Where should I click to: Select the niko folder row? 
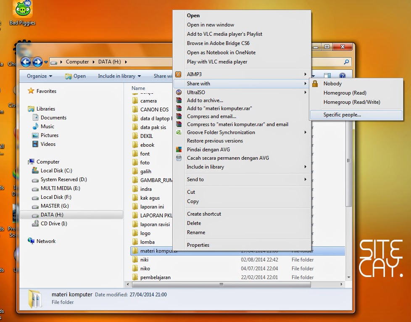coord(237,269)
